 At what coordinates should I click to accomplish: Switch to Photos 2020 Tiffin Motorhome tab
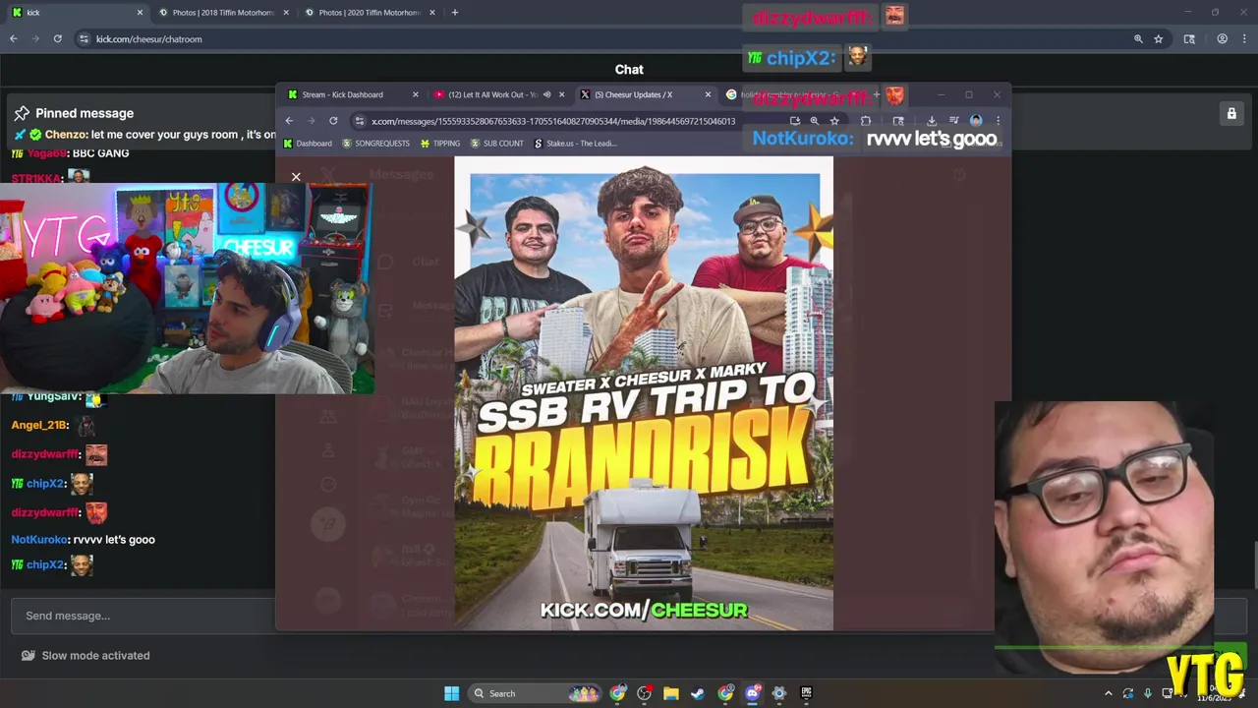[370, 13]
